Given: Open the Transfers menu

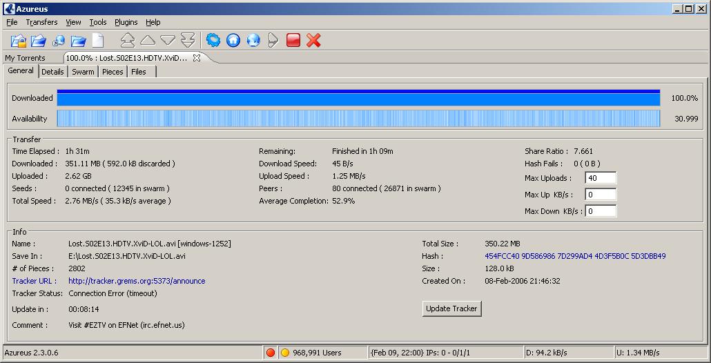Looking at the screenshot, I should pos(41,22).
